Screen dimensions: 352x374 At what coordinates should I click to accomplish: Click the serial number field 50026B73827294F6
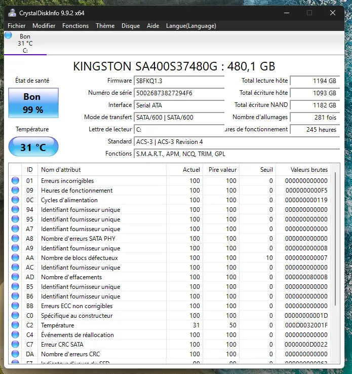coord(179,93)
